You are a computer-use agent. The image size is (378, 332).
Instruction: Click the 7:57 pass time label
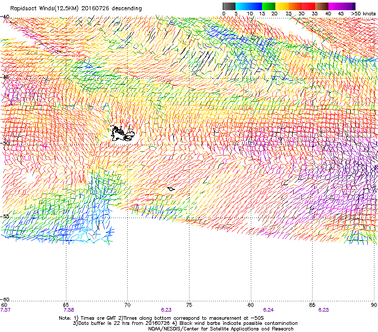tap(5, 310)
